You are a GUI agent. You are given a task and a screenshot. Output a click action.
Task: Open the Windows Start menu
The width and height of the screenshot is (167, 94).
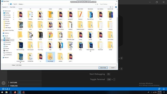[2, 92]
